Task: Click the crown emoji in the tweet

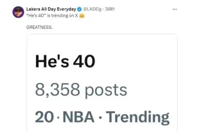Action: tap(82, 16)
